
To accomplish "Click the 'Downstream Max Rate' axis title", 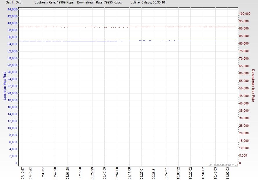I will pos(253,85).
